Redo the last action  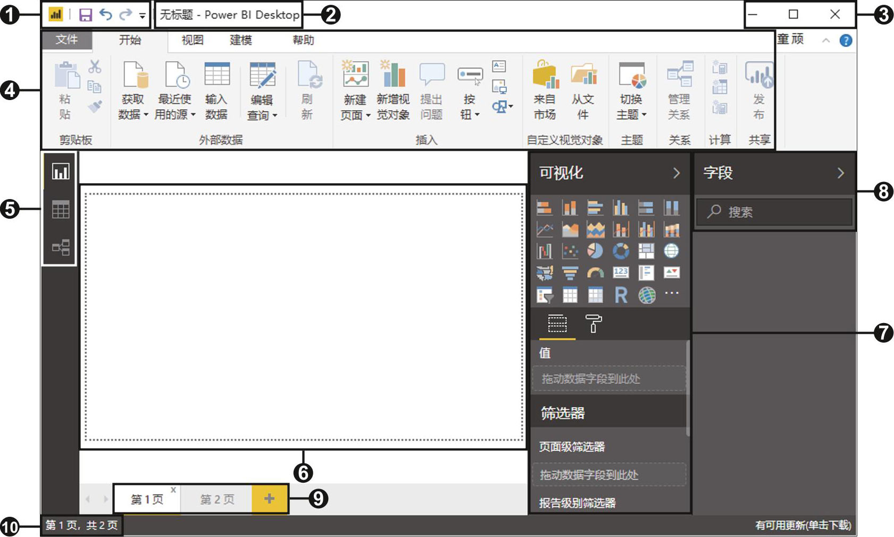[126, 14]
